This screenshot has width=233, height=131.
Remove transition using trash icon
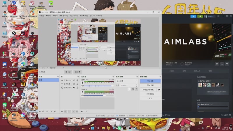coord(133,89)
